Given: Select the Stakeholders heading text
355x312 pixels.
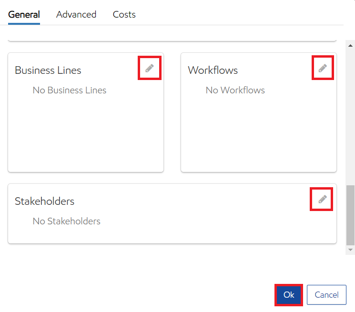Looking at the screenshot, I should [45, 201].
